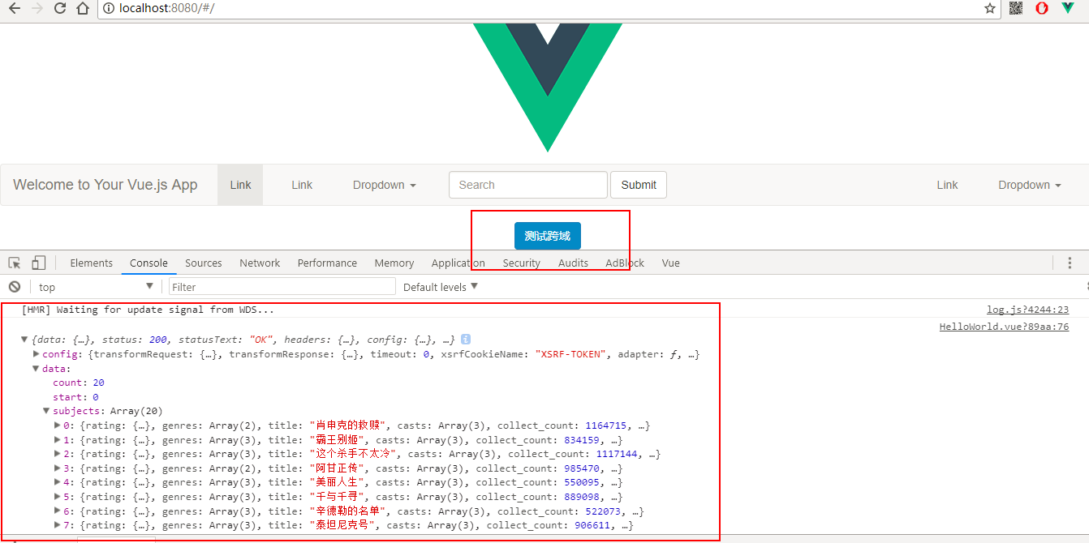Click the address bar URL localhost:8080
Screen dimensions: 1089x543
coord(166,9)
